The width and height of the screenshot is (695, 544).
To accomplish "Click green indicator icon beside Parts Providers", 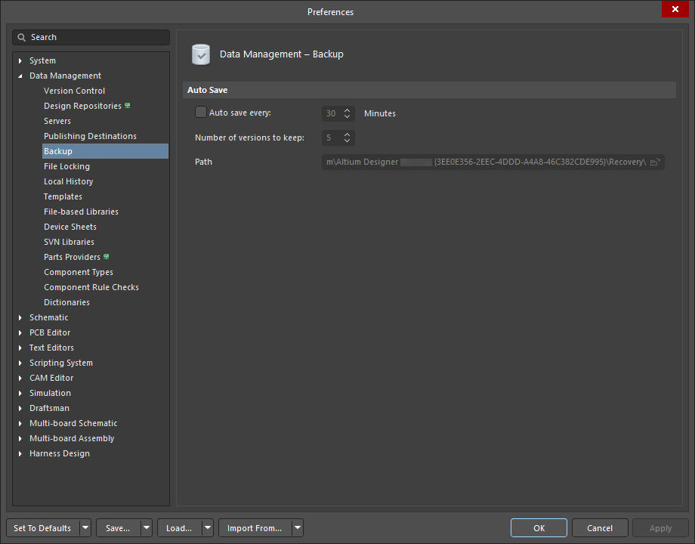I will (x=107, y=257).
